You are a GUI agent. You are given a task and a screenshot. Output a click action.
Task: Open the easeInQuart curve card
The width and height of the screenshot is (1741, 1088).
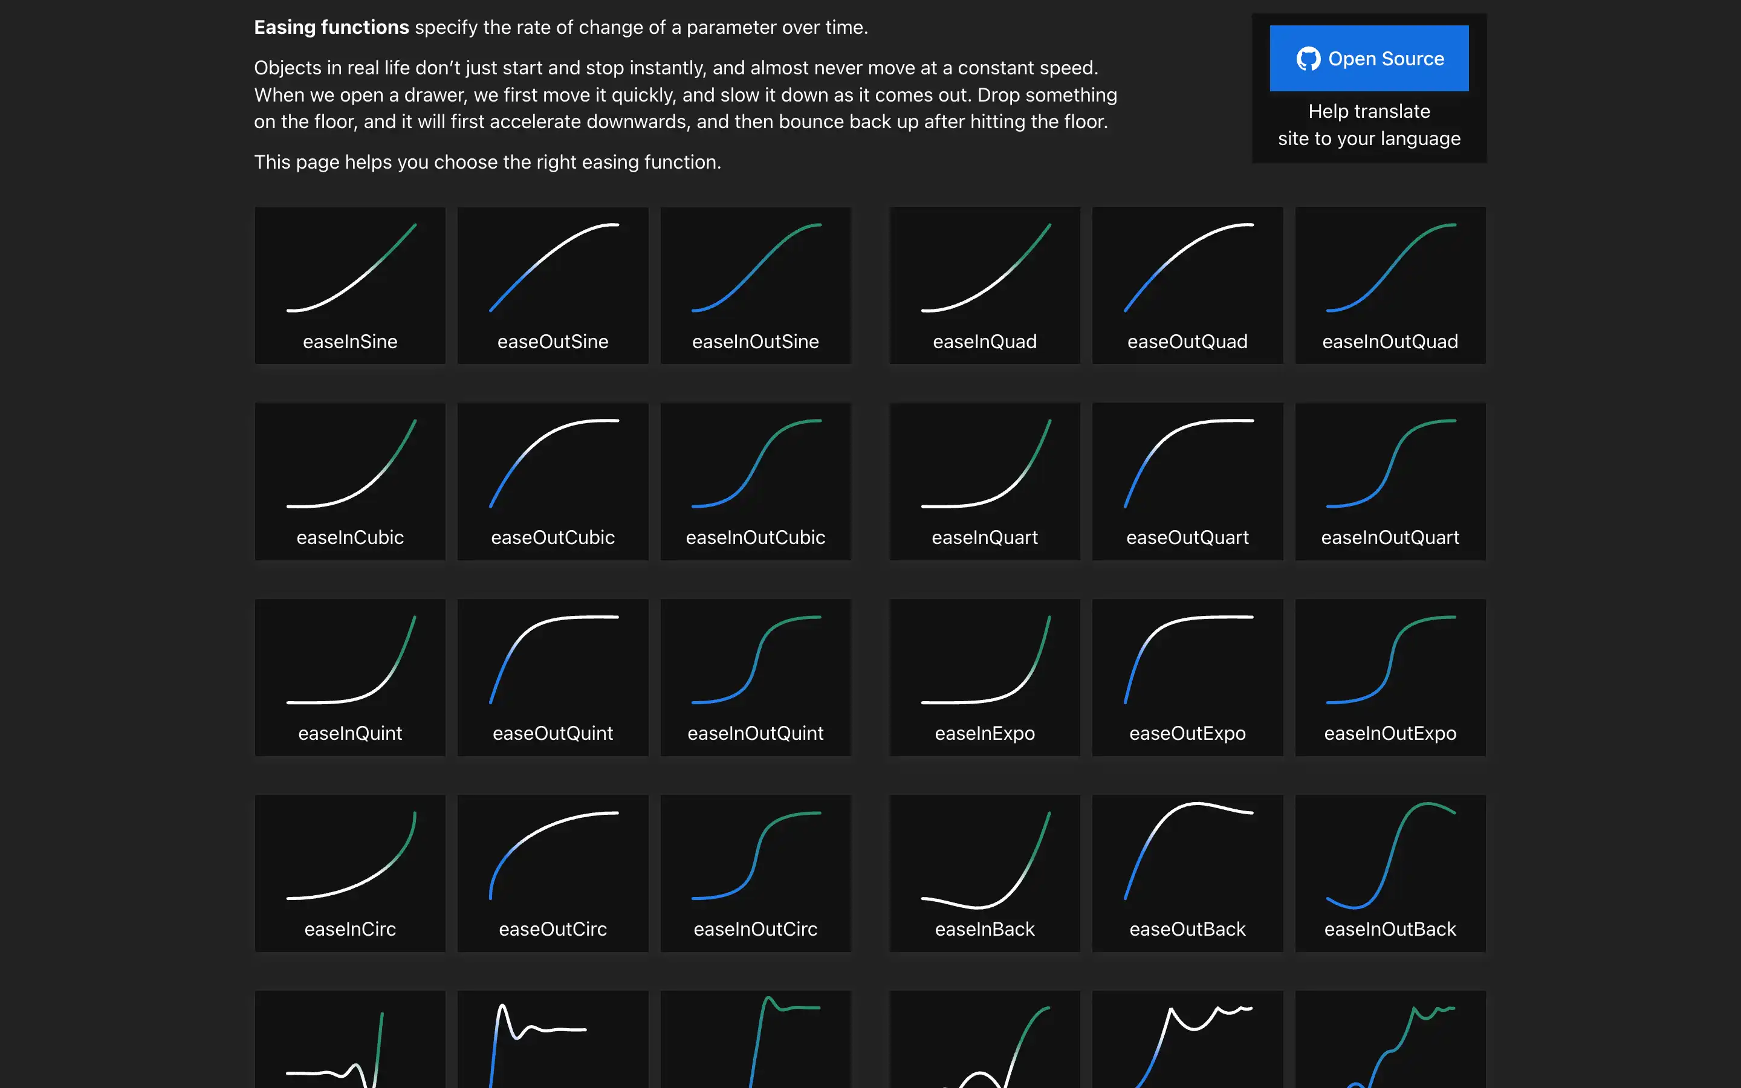[x=985, y=481]
